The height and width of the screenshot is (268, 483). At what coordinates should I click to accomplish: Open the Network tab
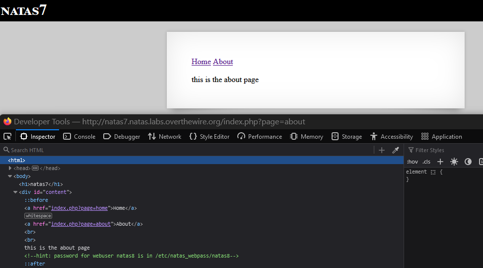(x=165, y=136)
